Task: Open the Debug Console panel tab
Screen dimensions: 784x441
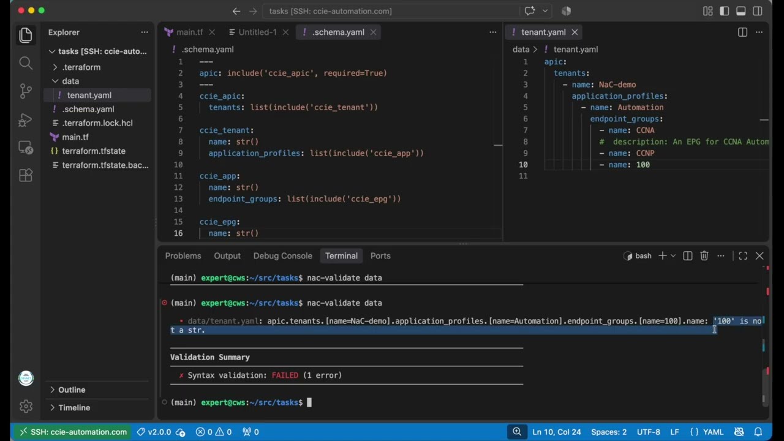Action: pos(283,255)
